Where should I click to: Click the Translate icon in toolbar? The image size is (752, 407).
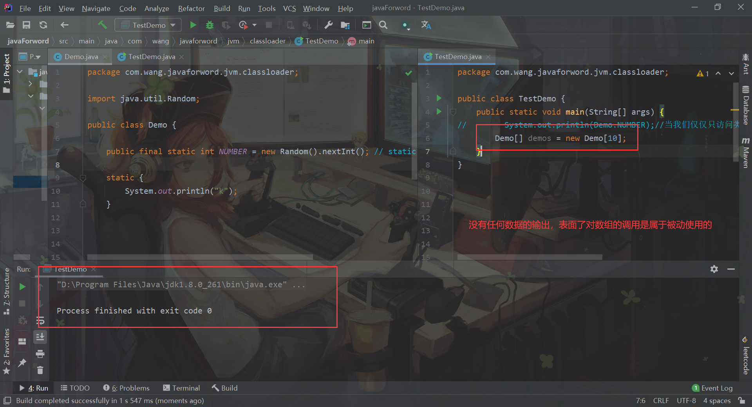coord(426,25)
